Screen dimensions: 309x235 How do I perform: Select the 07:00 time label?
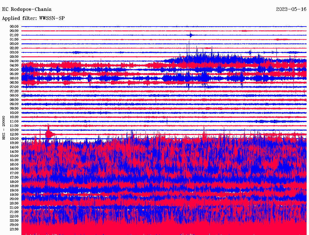14,87
